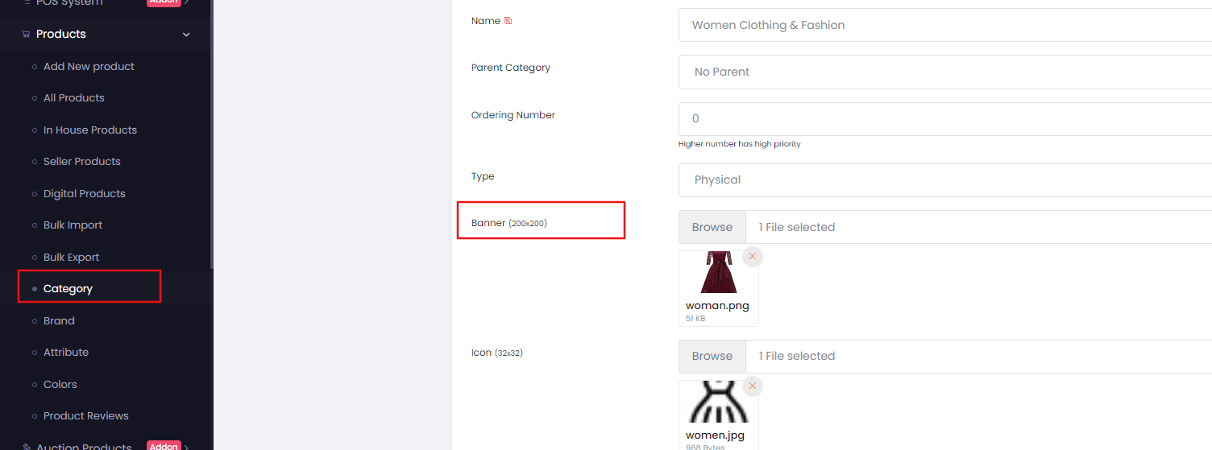Open Brand in the sidebar

click(x=59, y=320)
